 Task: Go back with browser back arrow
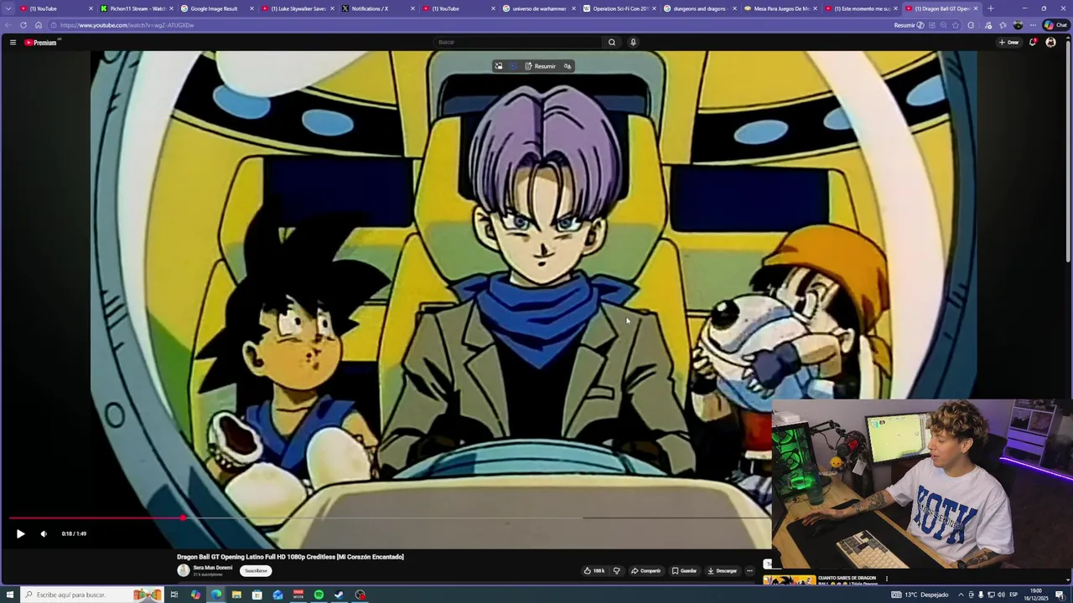[x=9, y=25]
